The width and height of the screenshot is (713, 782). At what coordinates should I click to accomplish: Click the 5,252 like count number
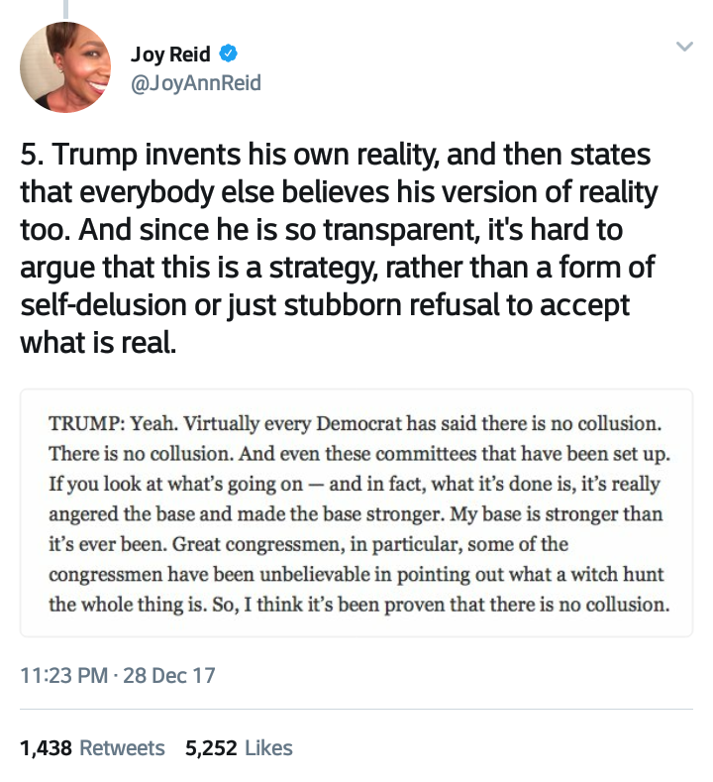(211, 748)
